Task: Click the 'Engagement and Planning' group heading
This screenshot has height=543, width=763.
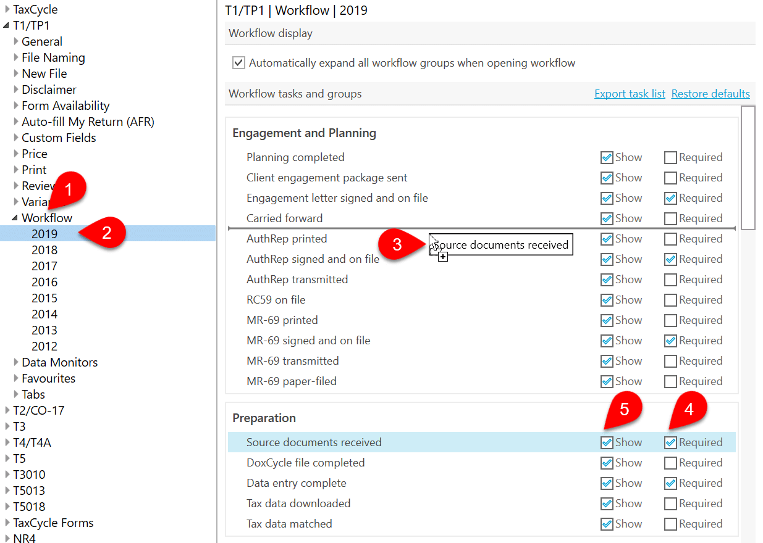Action: [x=305, y=133]
